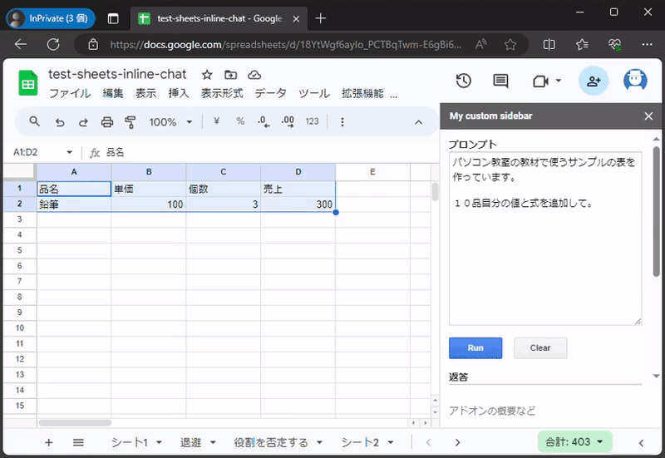
Task: Open the シート2 tab dropdown arrow
Action: coord(390,443)
